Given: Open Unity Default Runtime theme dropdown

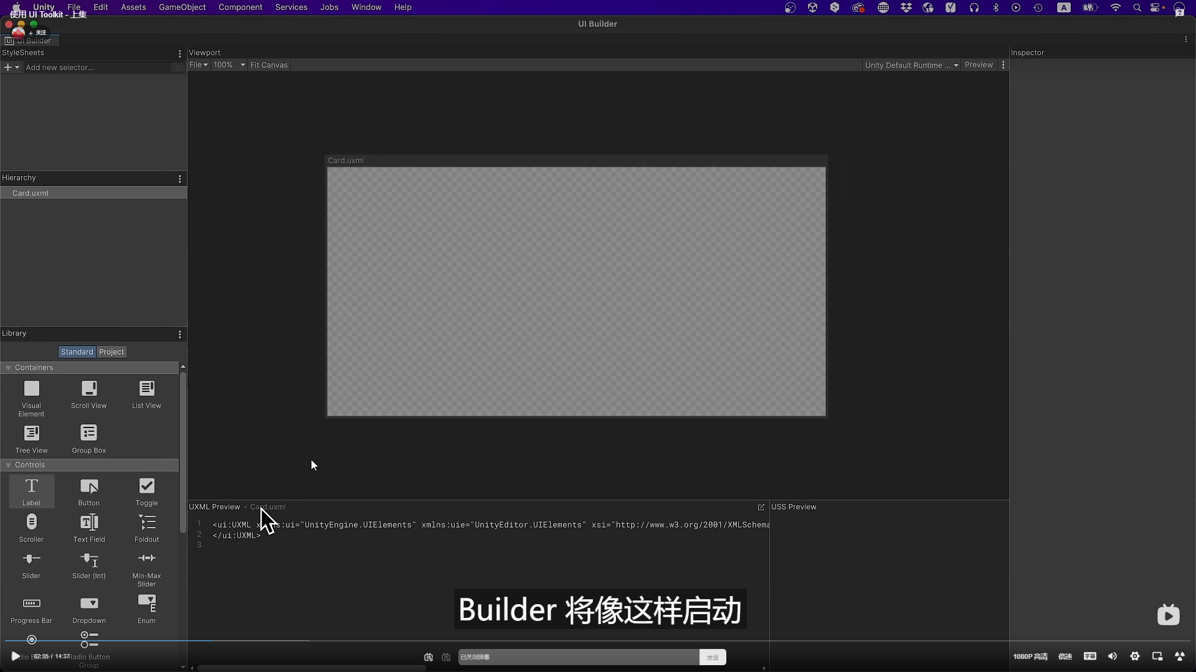Looking at the screenshot, I should click(x=911, y=65).
